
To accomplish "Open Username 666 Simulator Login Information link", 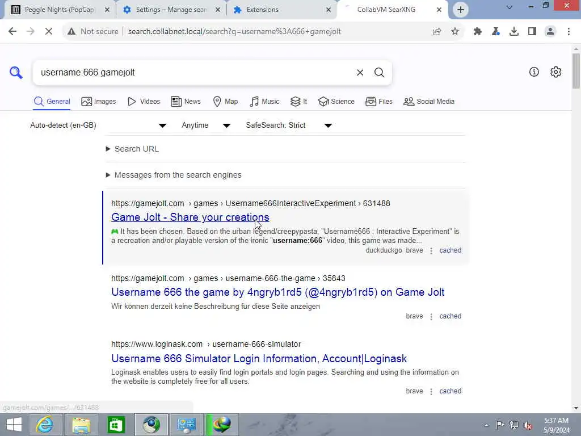I will tap(259, 359).
